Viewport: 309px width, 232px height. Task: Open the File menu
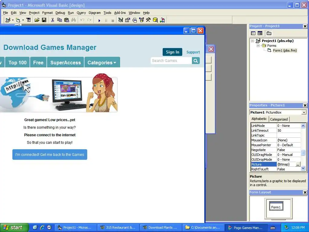point(5,13)
